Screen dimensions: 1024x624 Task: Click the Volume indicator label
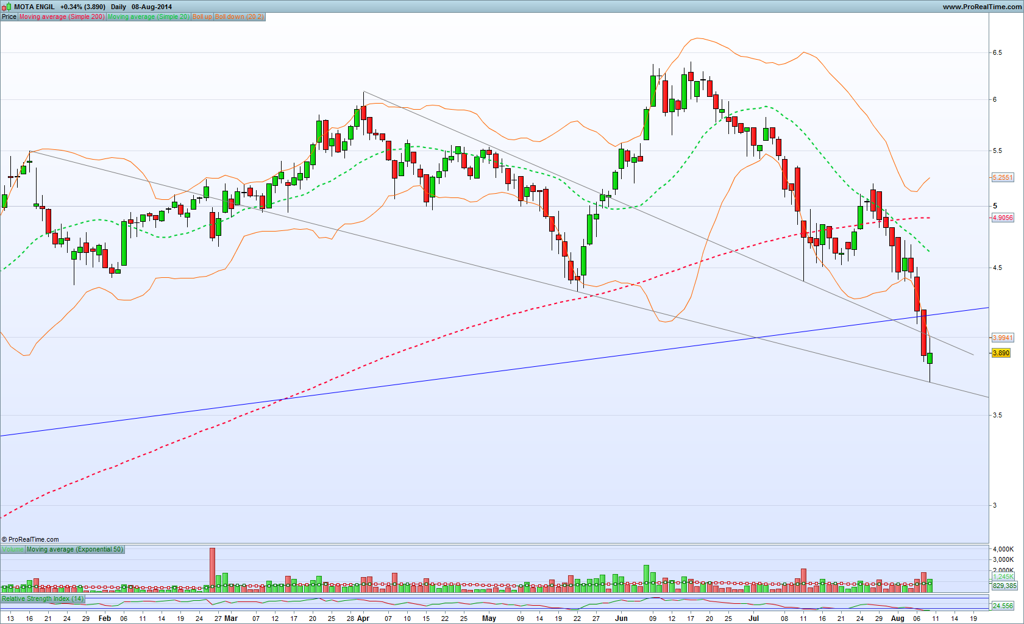(13, 549)
